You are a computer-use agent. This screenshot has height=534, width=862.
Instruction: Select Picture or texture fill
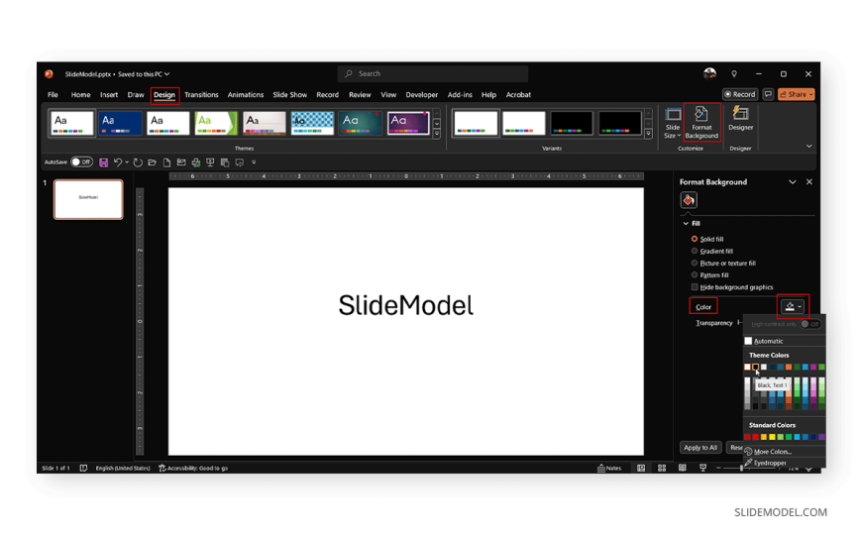click(x=695, y=263)
